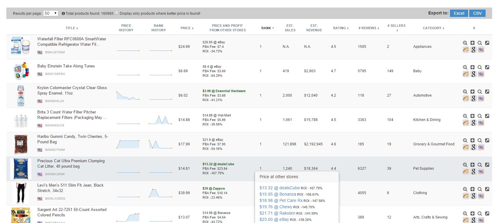Open Baby Einstein Take Along Tunes title
The image size is (497, 223).
(66, 66)
